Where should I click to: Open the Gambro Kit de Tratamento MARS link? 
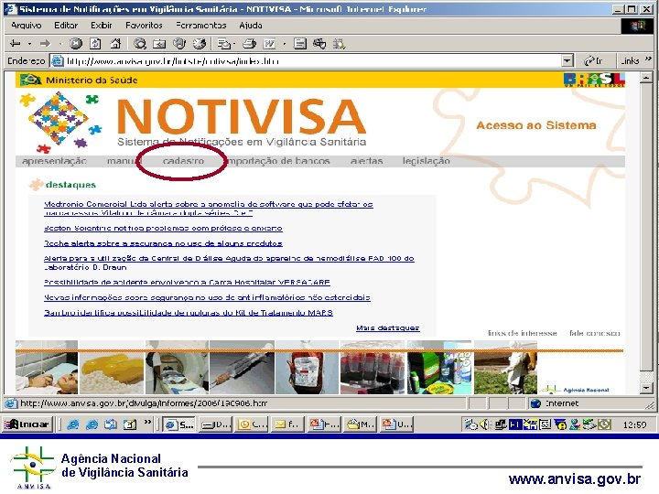point(189,313)
